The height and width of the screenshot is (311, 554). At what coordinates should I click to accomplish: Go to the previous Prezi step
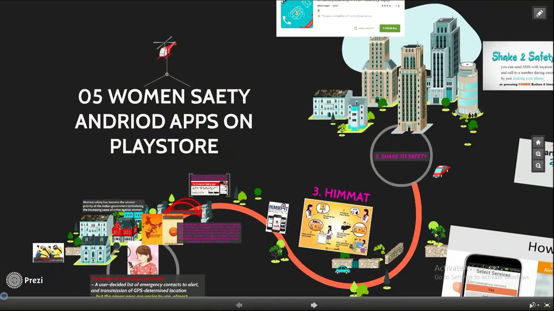pos(239,305)
